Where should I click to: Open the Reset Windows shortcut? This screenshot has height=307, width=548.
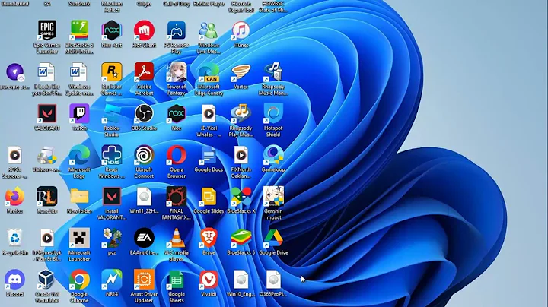[x=111, y=155]
